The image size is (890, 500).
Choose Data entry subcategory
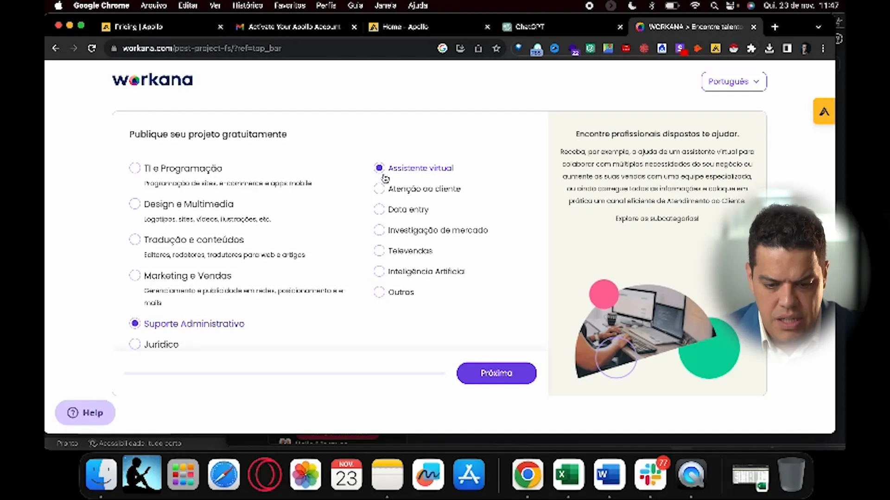(379, 209)
